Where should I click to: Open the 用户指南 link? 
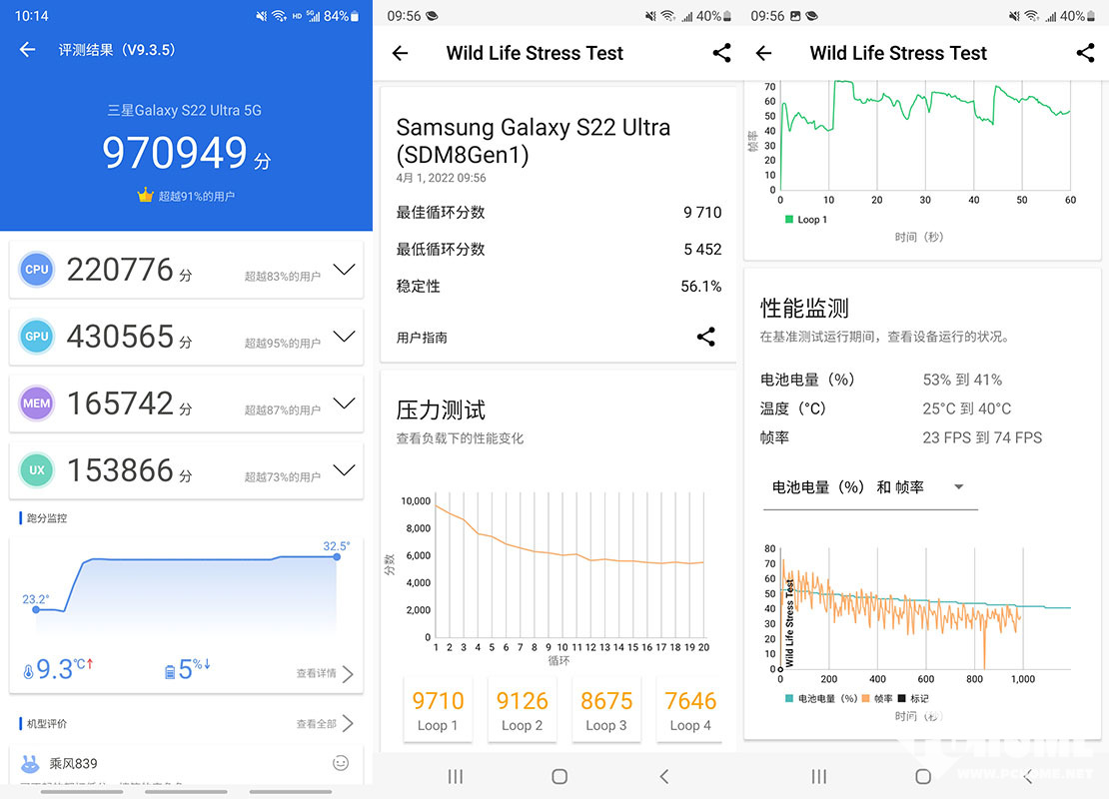[x=422, y=338]
